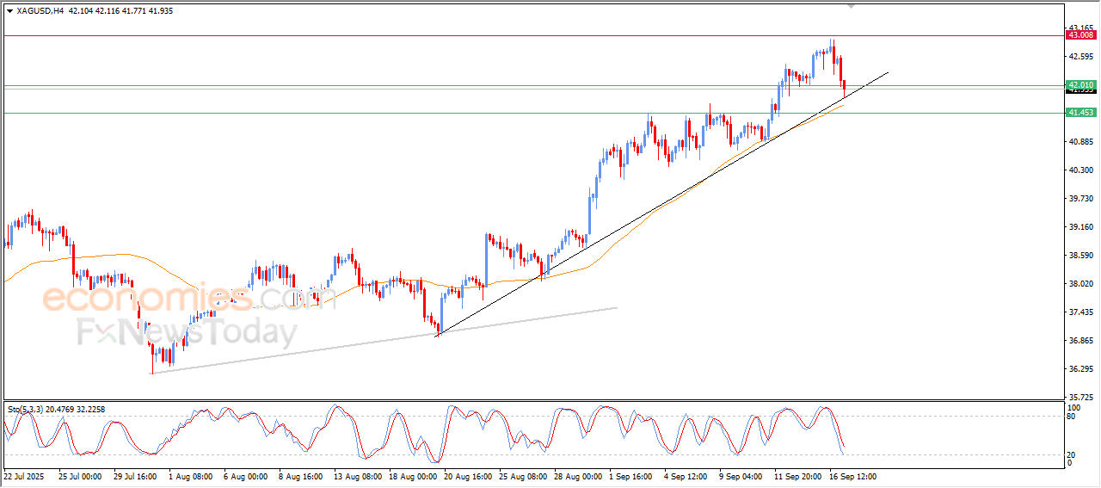
Task: Click the 43.165 price scale value
Action: (1079, 28)
